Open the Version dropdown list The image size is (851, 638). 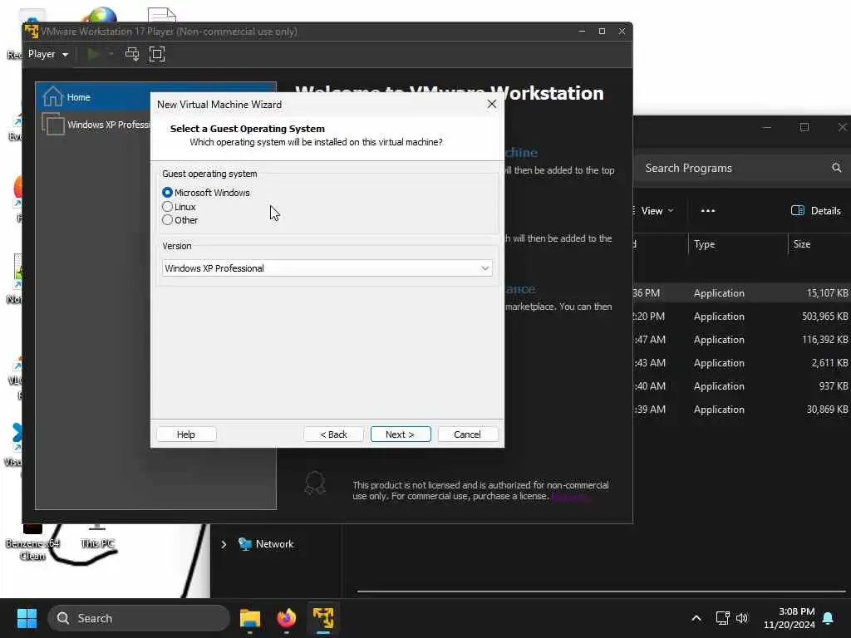coord(327,268)
